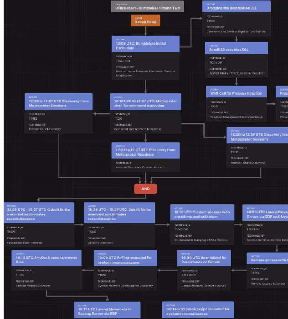Click 'Domain Trust Discovery' reference text
The height and width of the screenshot is (319, 288).
(x=45, y=129)
